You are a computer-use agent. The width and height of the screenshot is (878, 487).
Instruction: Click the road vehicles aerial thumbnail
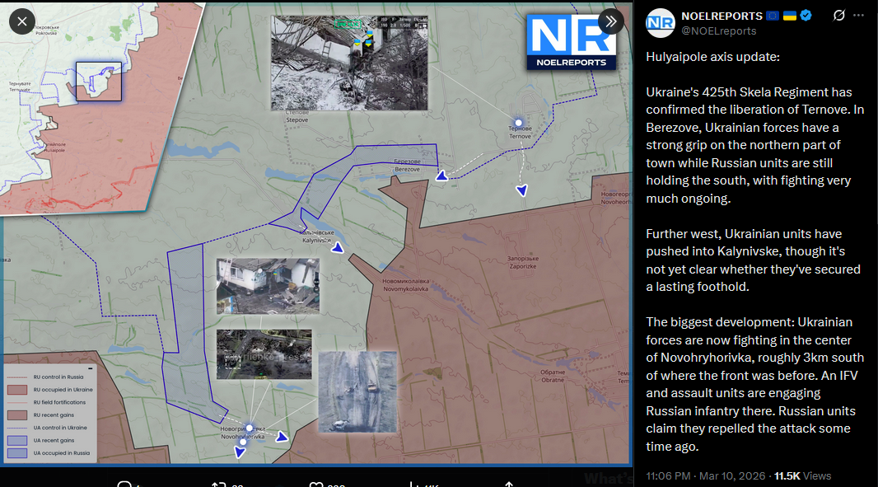[357, 391]
